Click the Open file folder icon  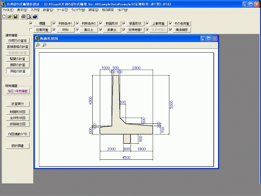coord(9,16)
